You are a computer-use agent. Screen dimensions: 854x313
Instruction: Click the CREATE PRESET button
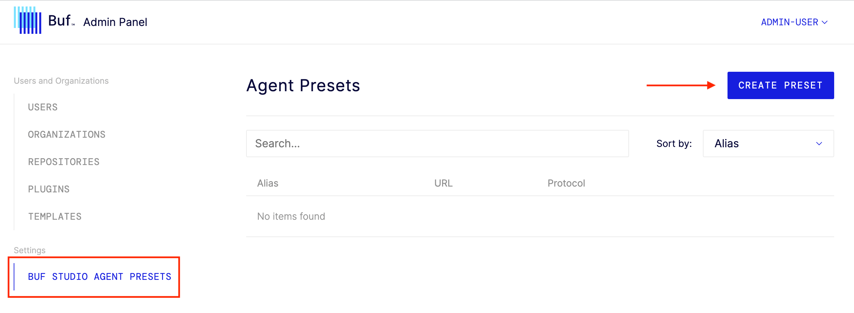780,85
